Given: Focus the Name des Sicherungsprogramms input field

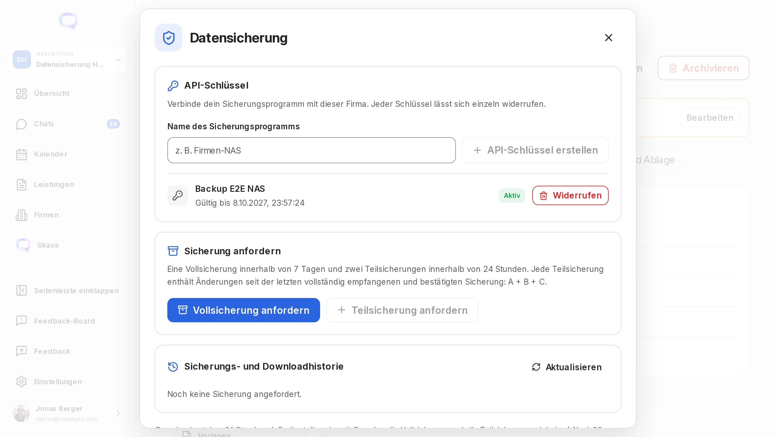Looking at the screenshot, I should 311,150.
